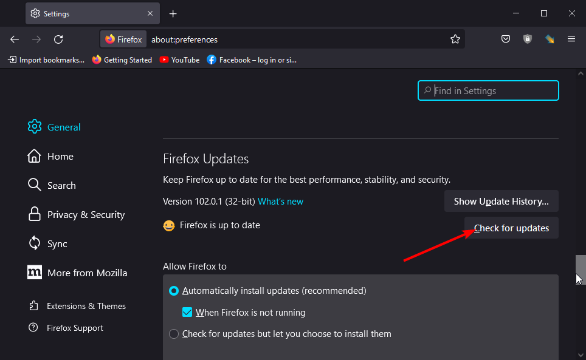Screen dimensions: 586x360
Task: Click the Firefox Updates heading
Action: (205, 159)
